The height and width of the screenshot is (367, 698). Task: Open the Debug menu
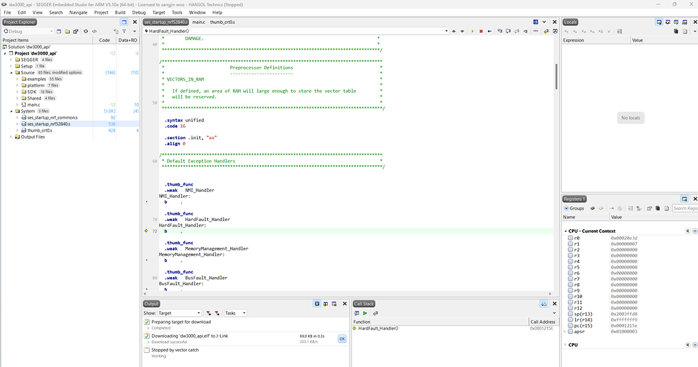click(x=139, y=12)
